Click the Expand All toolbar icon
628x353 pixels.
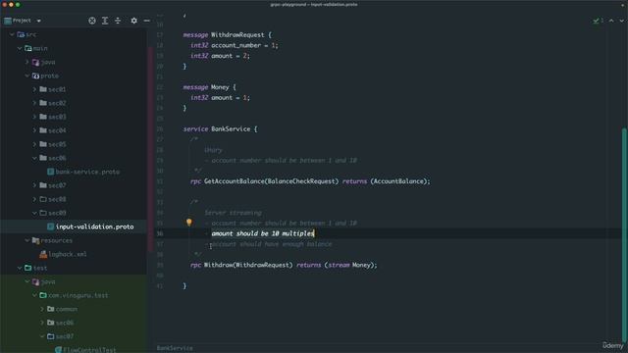click(x=105, y=21)
